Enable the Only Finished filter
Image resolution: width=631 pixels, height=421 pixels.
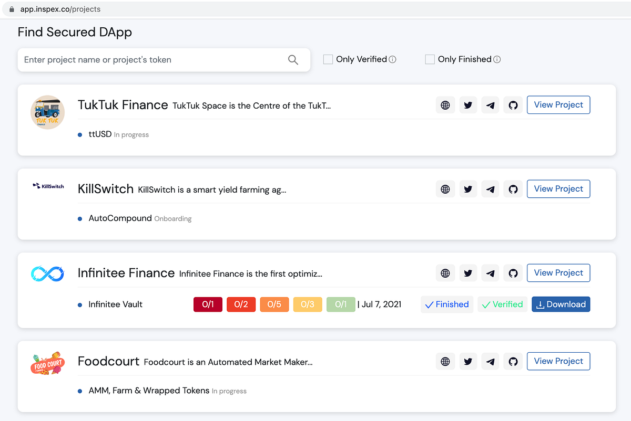tap(430, 59)
